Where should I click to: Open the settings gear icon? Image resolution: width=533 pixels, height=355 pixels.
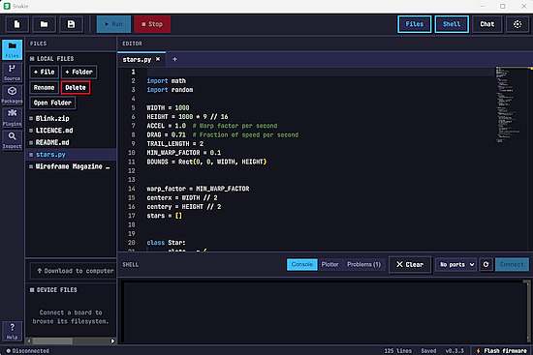coord(517,24)
